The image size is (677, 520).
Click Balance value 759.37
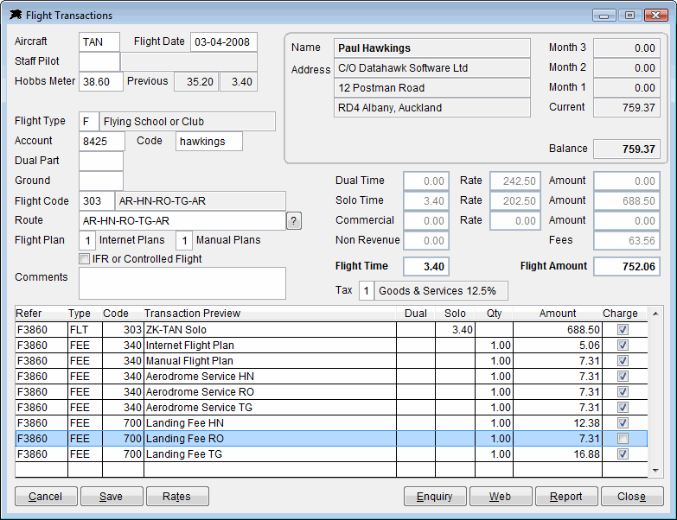tap(627, 149)
